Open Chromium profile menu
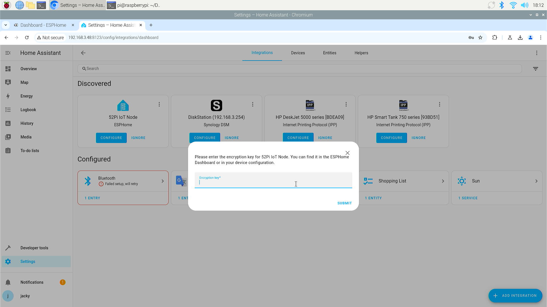 [x=530, y=38]
